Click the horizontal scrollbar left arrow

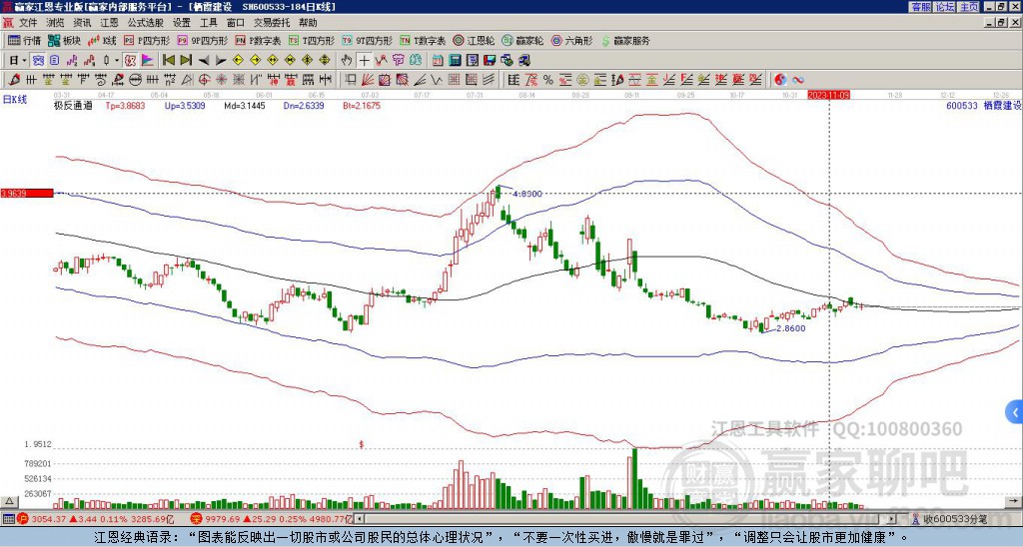click(359, 519)
